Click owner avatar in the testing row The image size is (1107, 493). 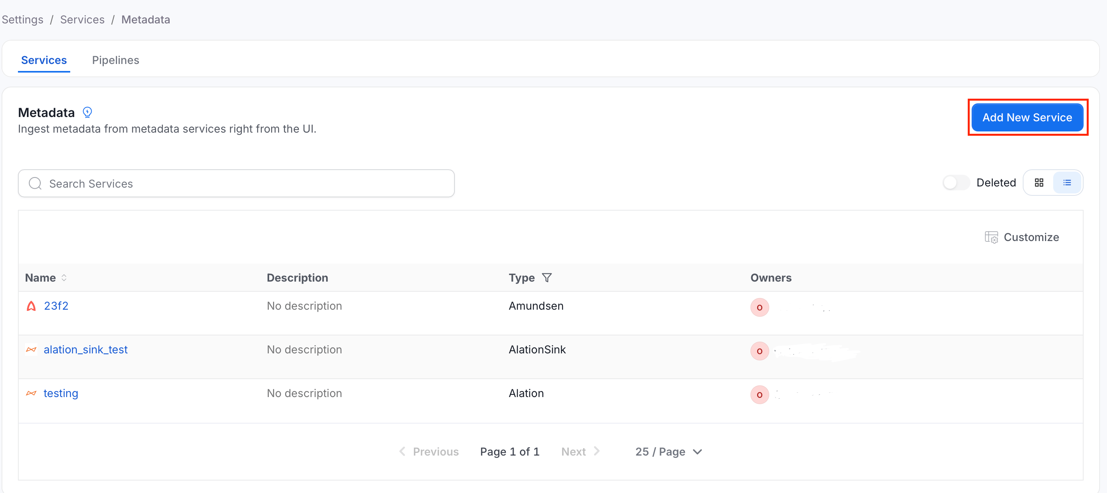point(759,395)
